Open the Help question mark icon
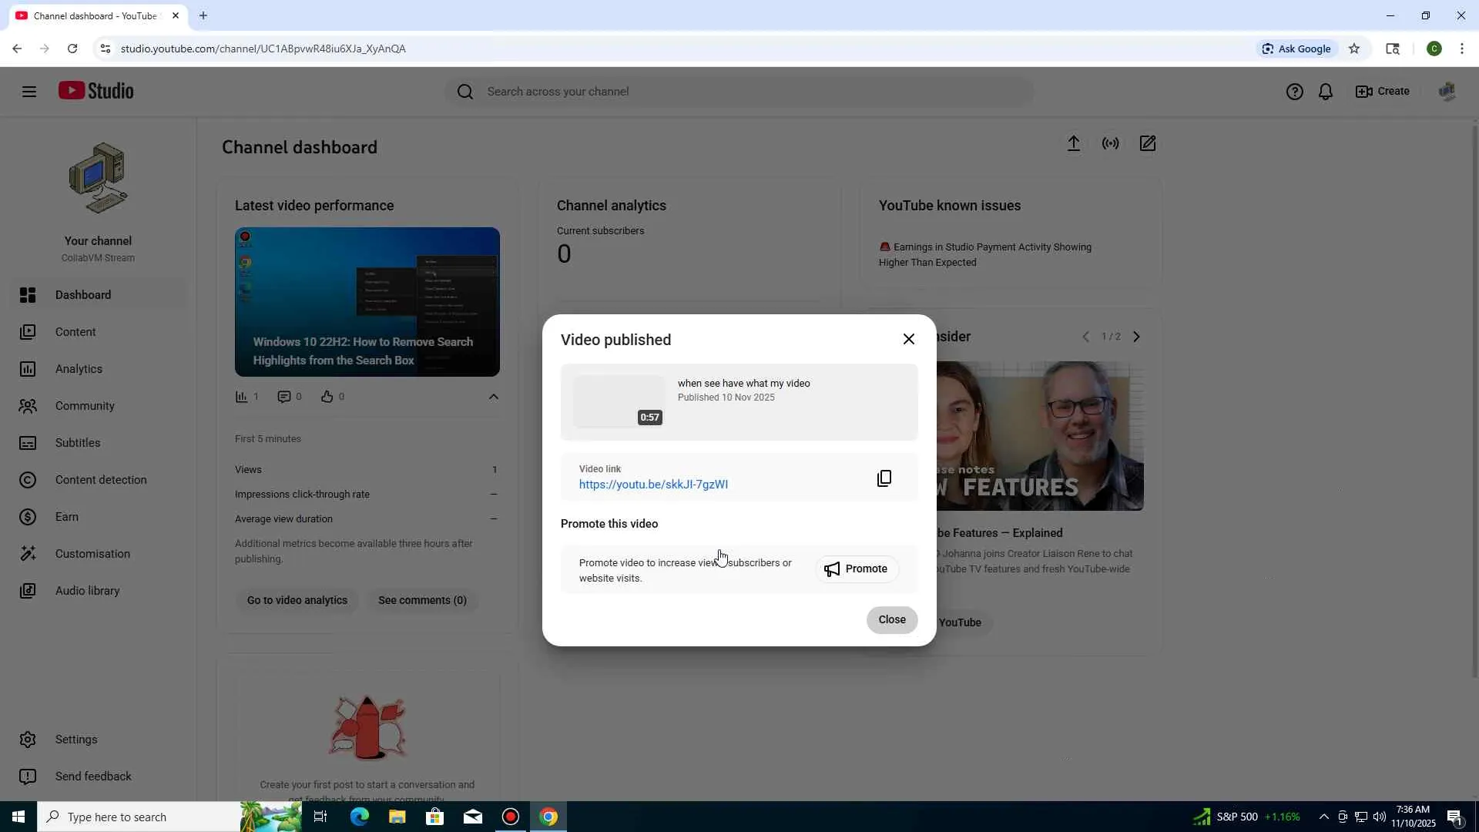This screenshot has width=1479, height=832. pyautogui.click(x=1294, y=92)
